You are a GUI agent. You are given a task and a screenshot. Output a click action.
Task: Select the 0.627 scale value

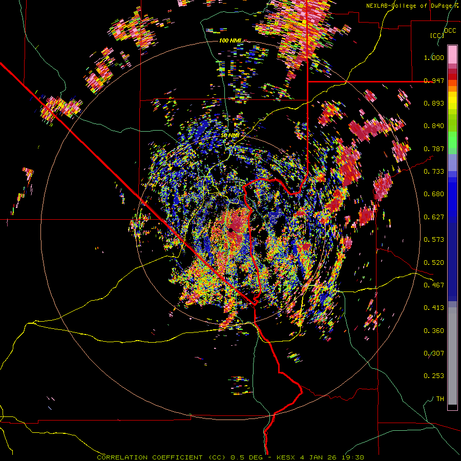[434, 217]
